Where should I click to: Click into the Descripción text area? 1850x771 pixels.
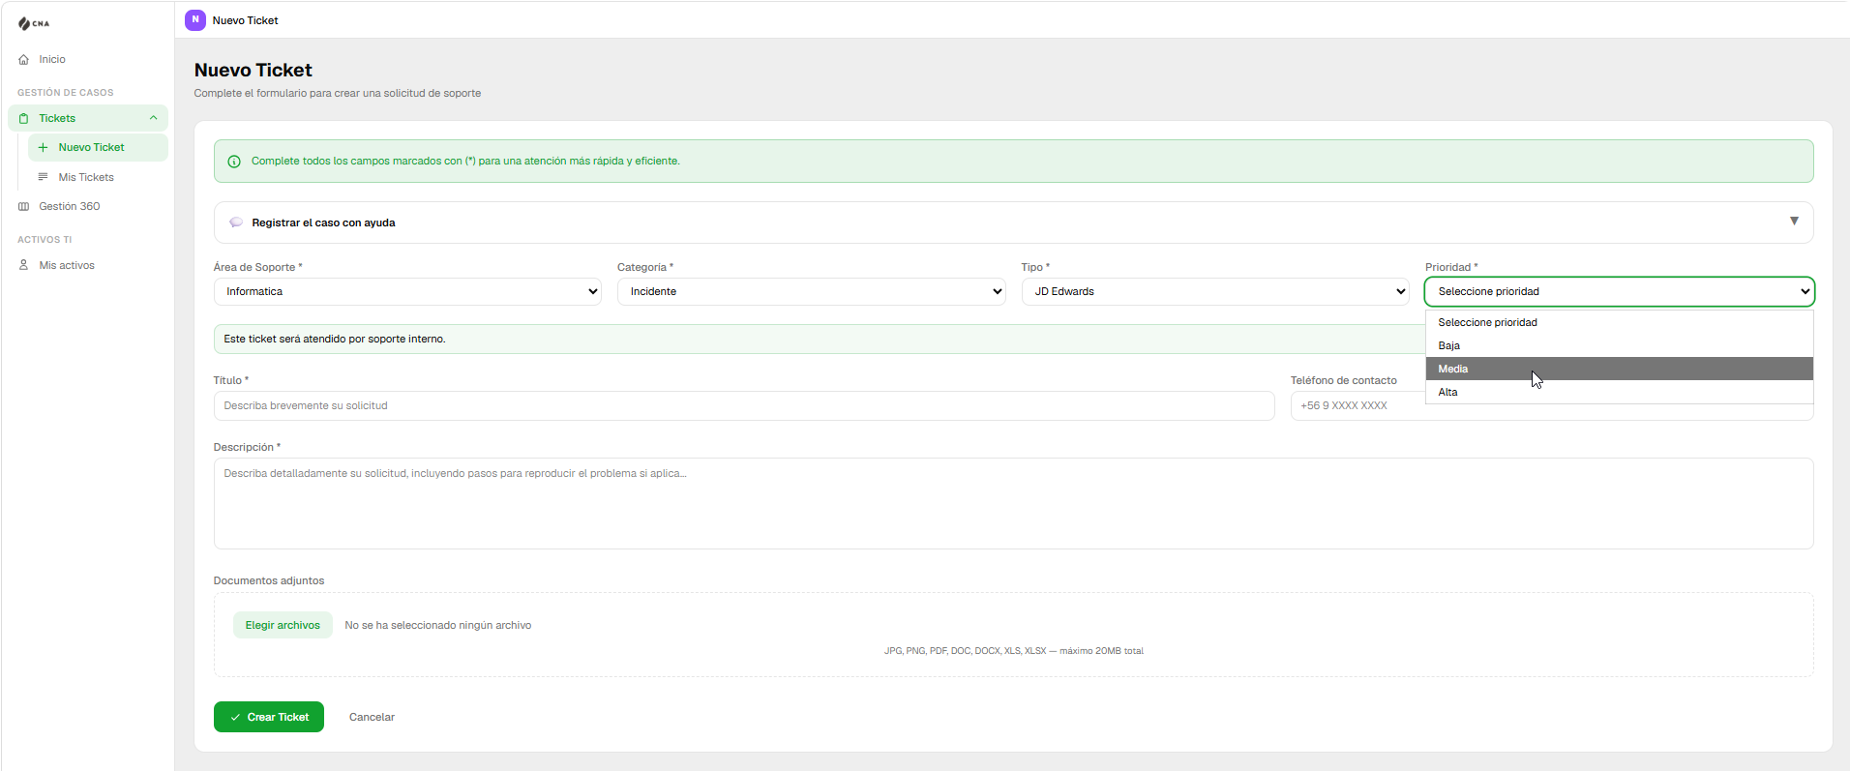(x=1014, y=503)
